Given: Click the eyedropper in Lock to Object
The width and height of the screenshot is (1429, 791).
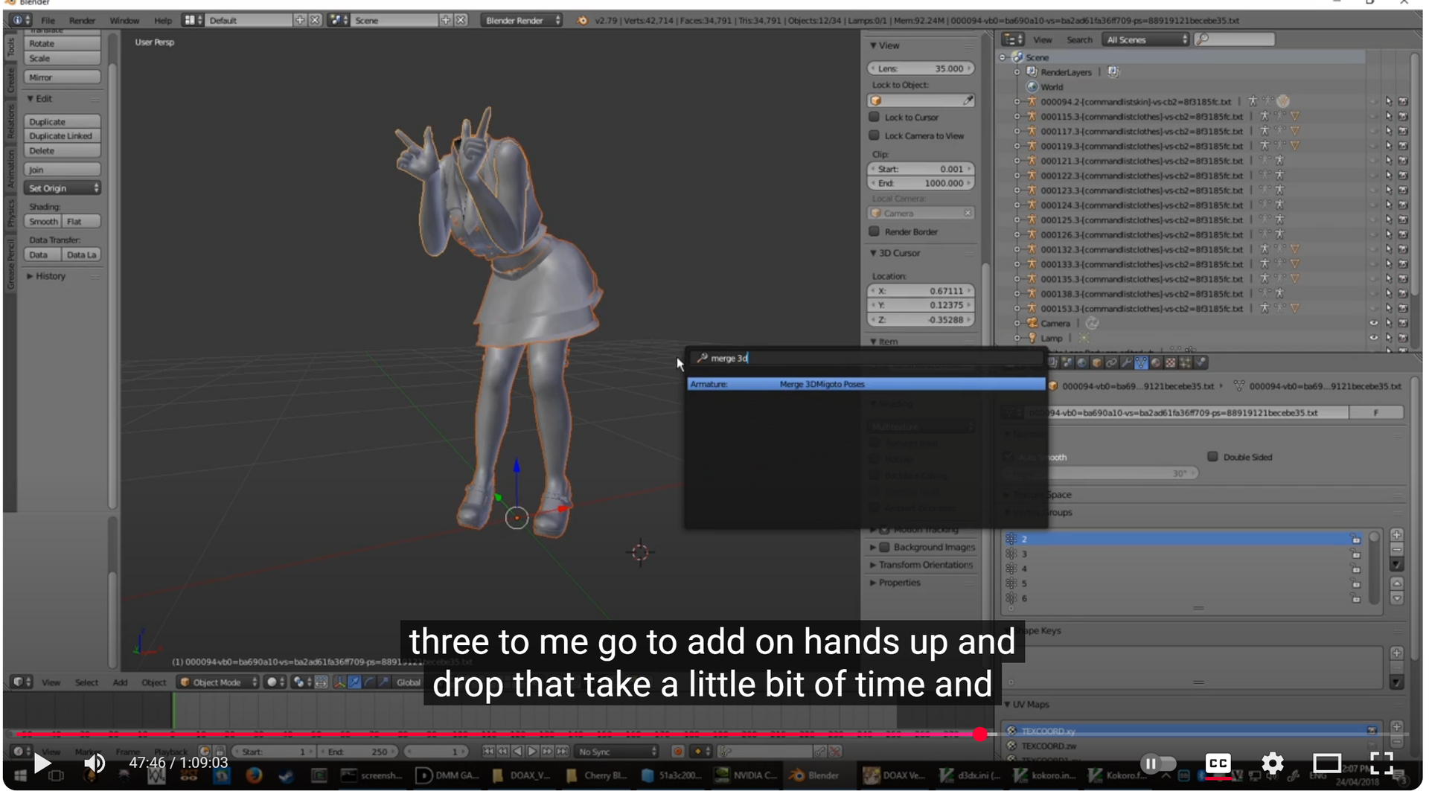Looking at the screenshot, I should [968, 100].
